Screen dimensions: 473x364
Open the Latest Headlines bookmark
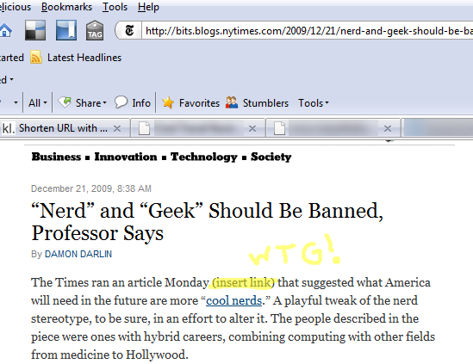click(84, 58)
